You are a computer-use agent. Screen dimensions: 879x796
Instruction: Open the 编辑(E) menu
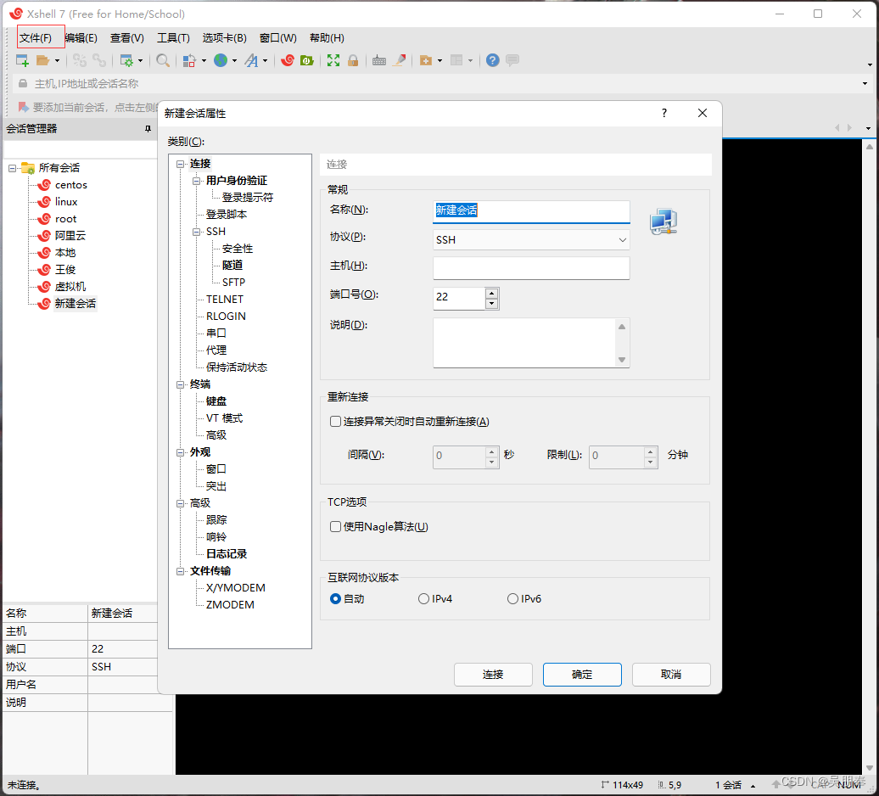tap(81, 37)
